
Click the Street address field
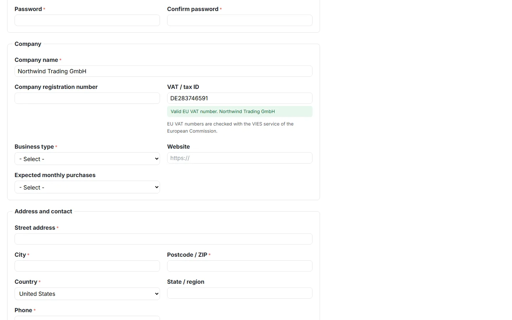click(164, 239)
